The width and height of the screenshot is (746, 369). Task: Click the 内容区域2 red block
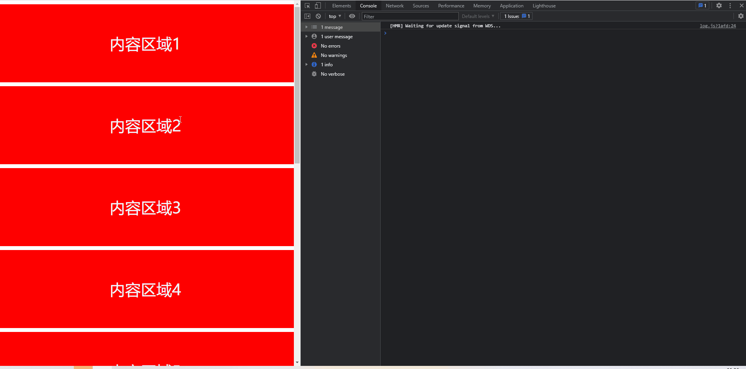click(147, 125)
